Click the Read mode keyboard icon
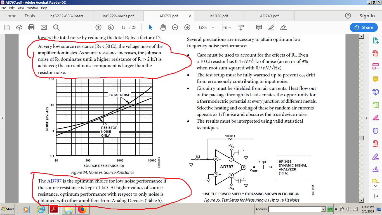Viewport: 382px width, 215px height. coord(240,27)
